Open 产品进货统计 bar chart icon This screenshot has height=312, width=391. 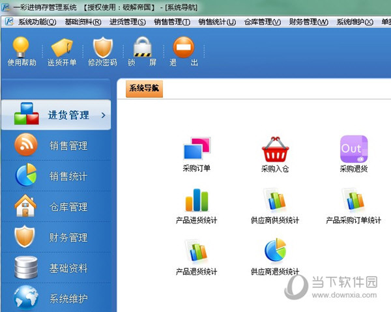[197, 200]
